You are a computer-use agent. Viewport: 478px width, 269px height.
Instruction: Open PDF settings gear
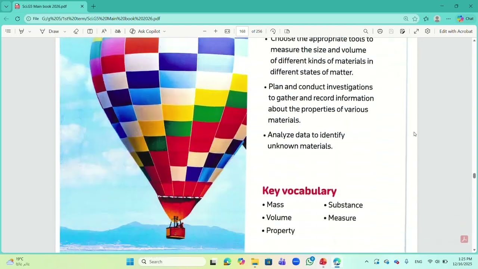point(428,31)
